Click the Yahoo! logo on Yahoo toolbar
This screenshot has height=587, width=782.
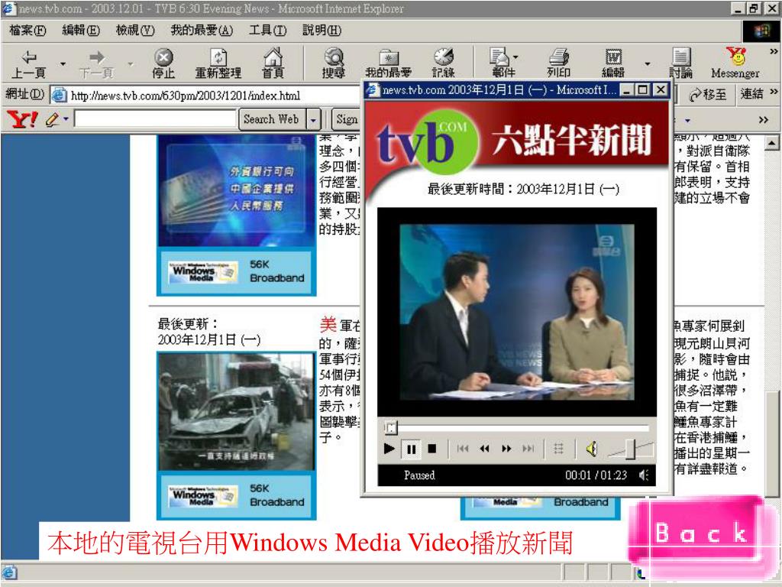(x=22, y=119)
